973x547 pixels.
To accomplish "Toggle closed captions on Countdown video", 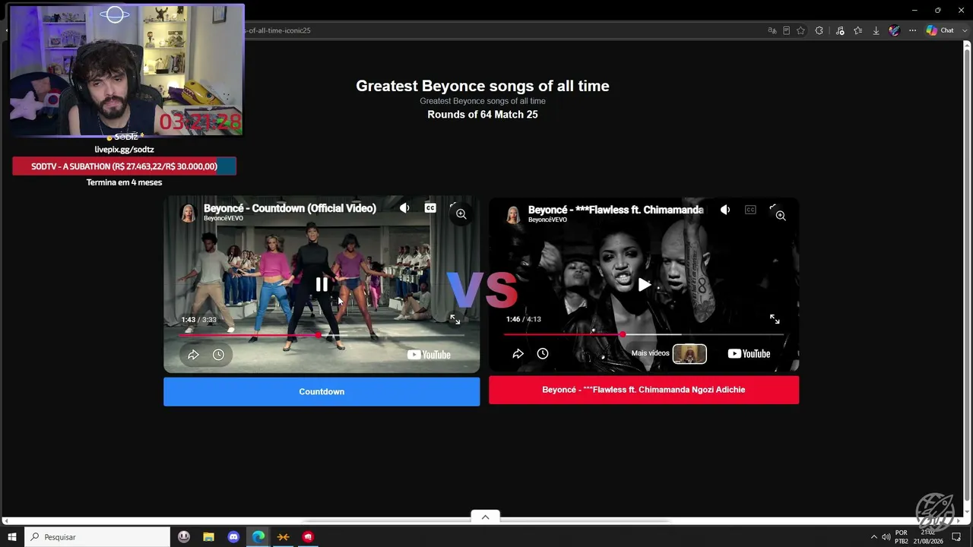I will (430, 208).
